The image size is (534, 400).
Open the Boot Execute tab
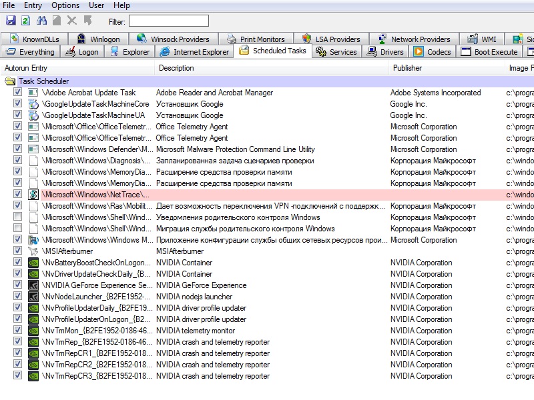click(489, 52)
